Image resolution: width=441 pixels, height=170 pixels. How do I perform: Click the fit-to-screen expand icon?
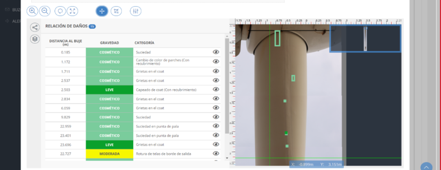tap(72, 11)
